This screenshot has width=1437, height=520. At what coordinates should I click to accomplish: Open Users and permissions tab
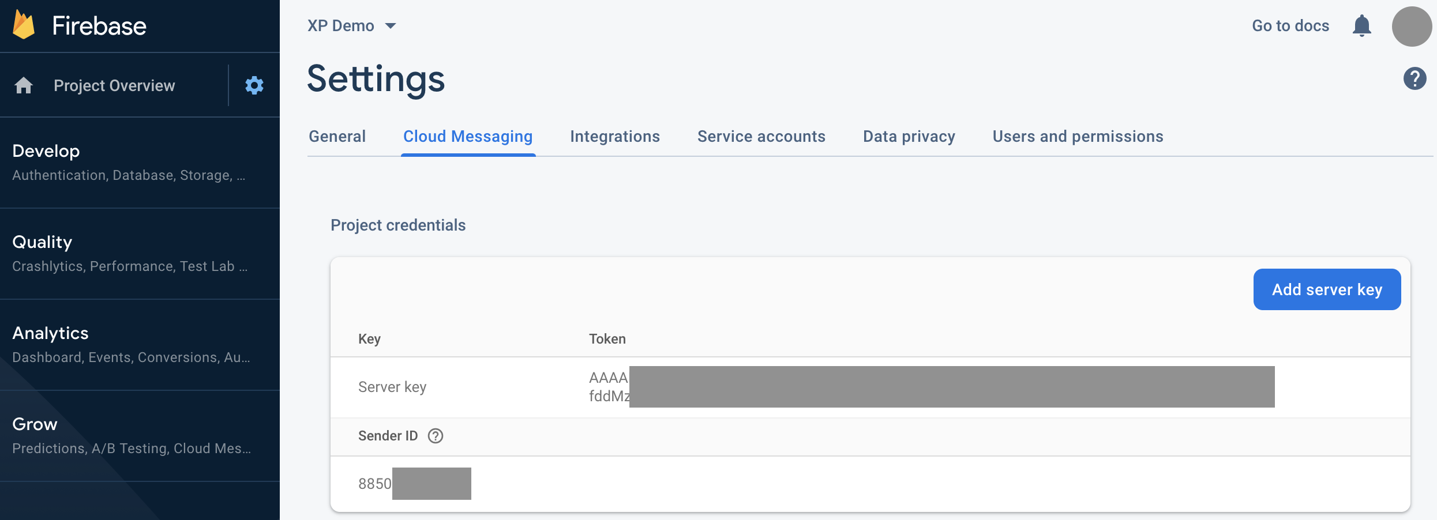tap(1078, 137)
